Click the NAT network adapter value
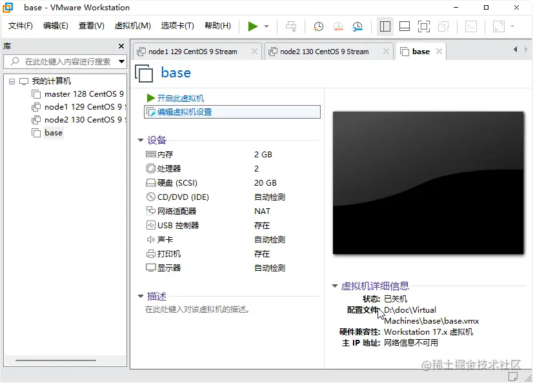This screenshot has width=533, height=383. pyautogui.click(x=262, y=211)
